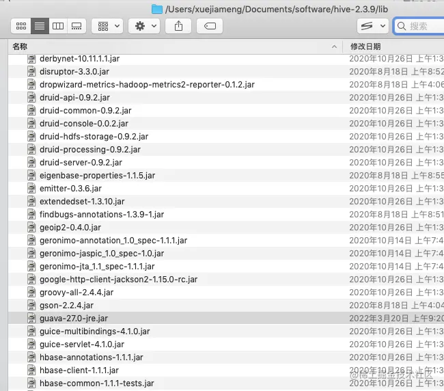Click the jar icon of guice-servlet-4.1.0.jar
Image resolution: width=444 pixels, height=391 pixels.
coord(31,345)
